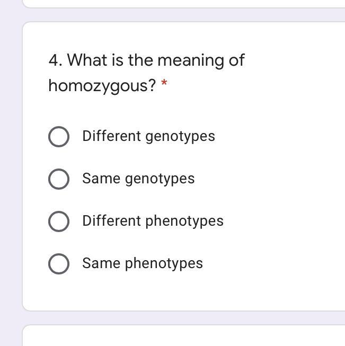Click the word "homozygous?" in the question
This screenshot has height=346, width=345.
click(x=102, y=85)
